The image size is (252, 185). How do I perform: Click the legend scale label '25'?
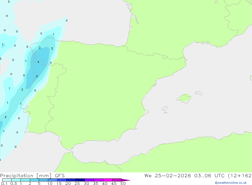click(x=77, y=183)
